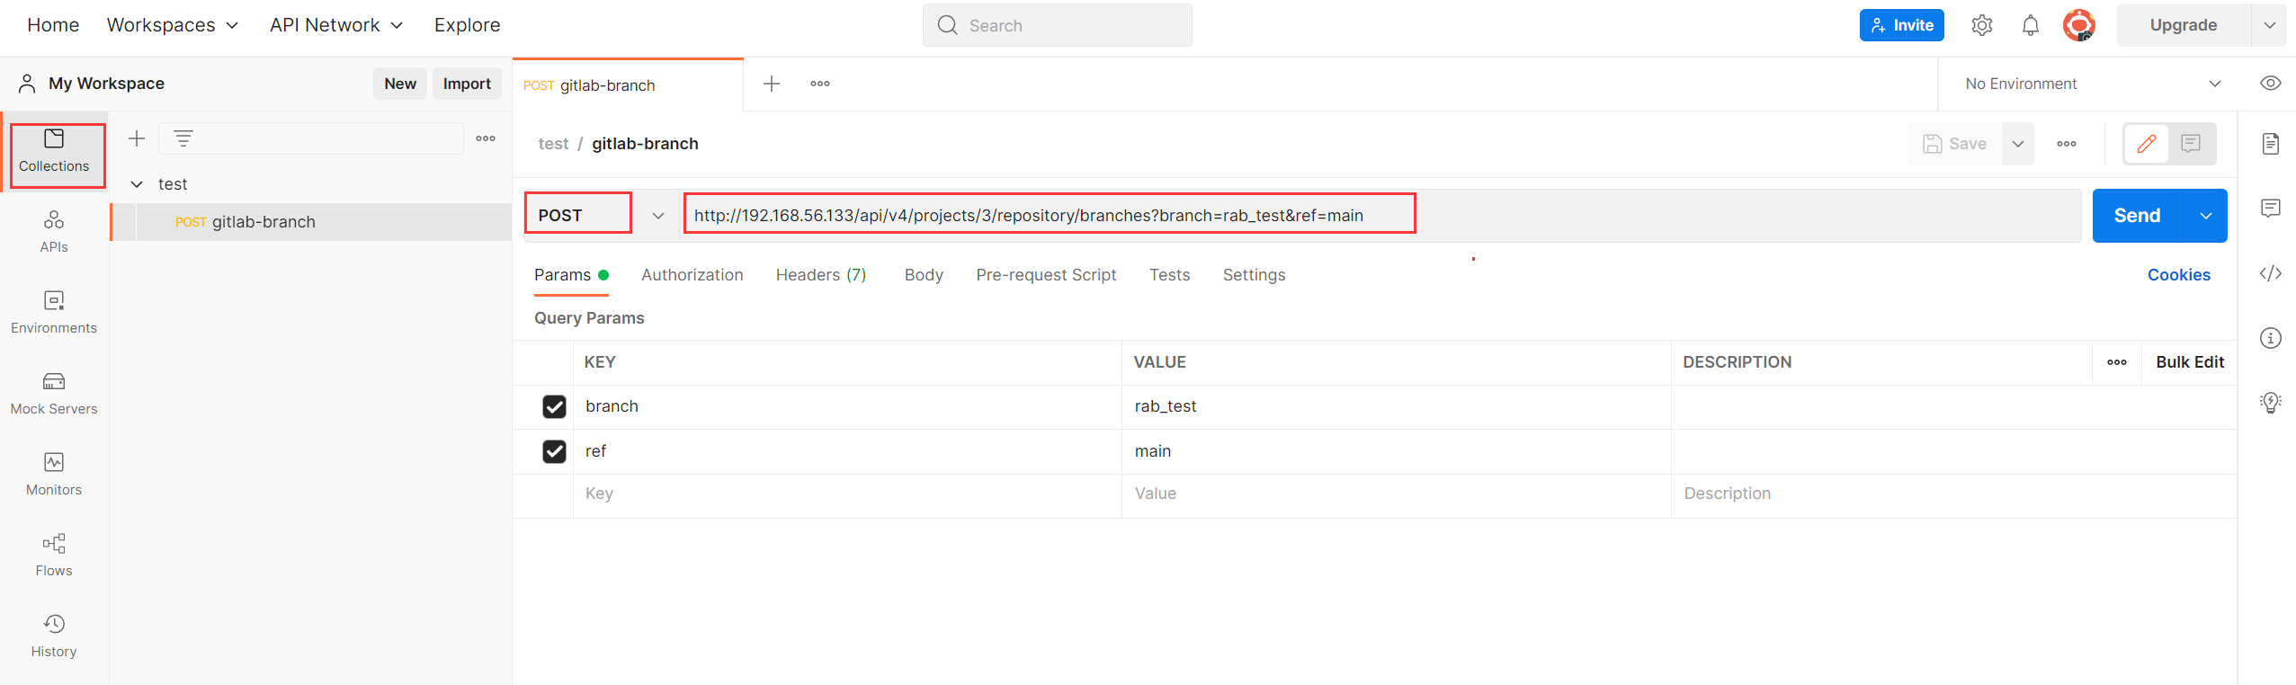2296x685 pixels.
Task: Open the notifications bell
Action: click(2031, 25)
